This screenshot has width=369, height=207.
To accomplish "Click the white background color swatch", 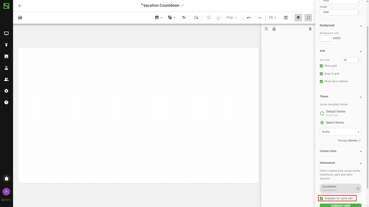I will click(325, 38).
